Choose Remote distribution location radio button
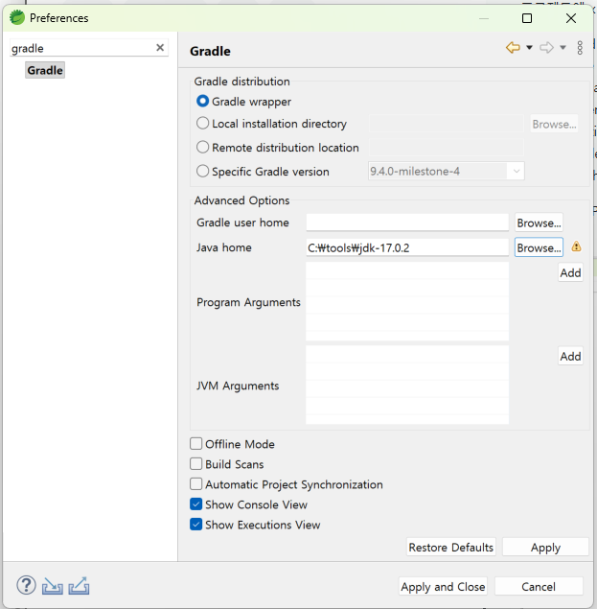The height and width of the screenshot is (609, 597). pos(202,148)
